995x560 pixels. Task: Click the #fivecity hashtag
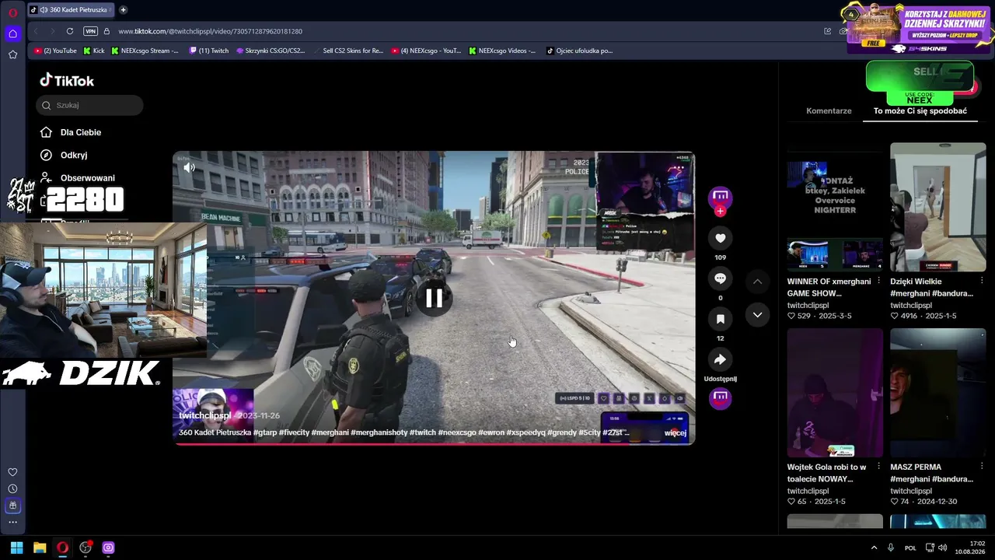point(294,432)
